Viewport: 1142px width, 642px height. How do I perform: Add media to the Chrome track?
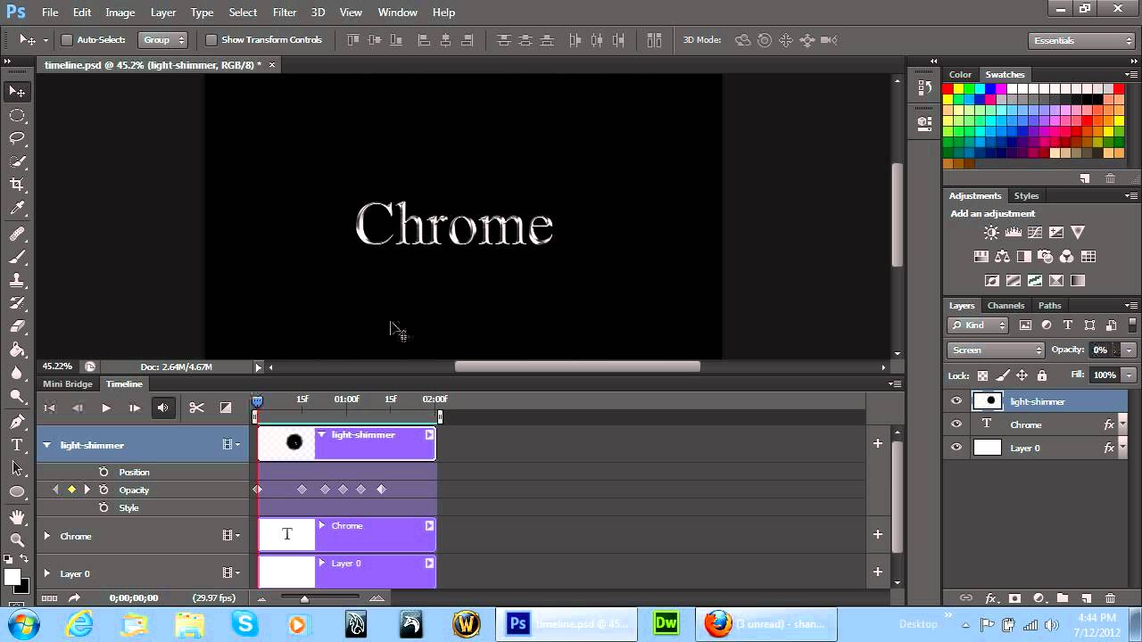(x=878, y=534)
